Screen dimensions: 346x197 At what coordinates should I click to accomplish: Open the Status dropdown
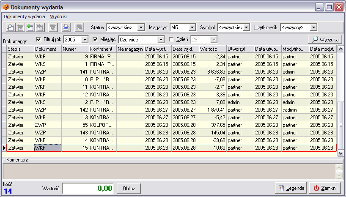[x=141, y=27]
